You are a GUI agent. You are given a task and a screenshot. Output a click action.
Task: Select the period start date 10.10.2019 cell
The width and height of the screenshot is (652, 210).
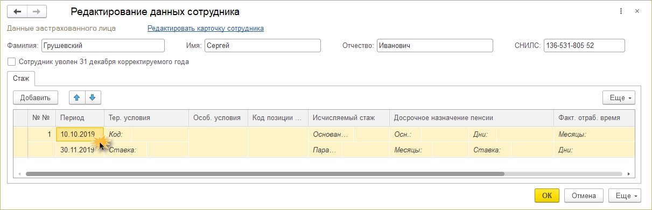pyautogui.click(x=80, y=135)
